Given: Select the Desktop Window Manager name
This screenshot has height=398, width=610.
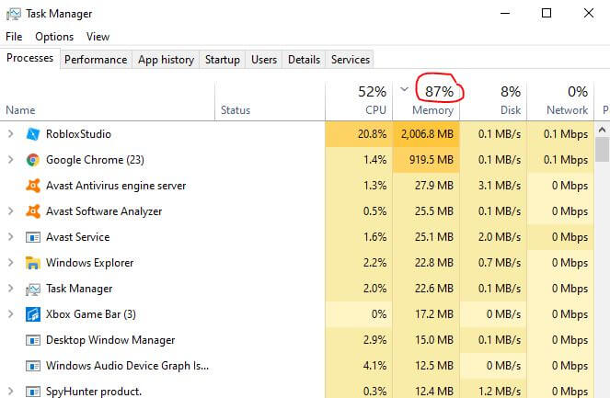Looking at the screenshot, I should pyautogui.click(x=110, y=340).
